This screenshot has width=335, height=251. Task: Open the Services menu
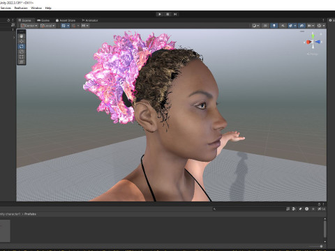(x=6, y=8)
